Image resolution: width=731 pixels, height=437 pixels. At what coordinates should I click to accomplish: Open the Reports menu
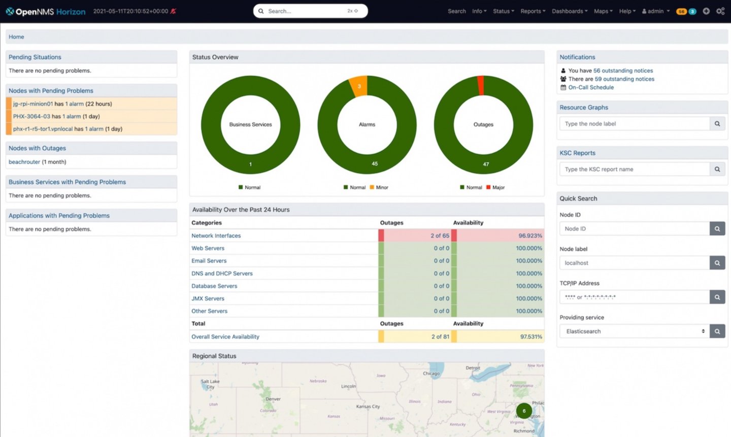[533, 11]
